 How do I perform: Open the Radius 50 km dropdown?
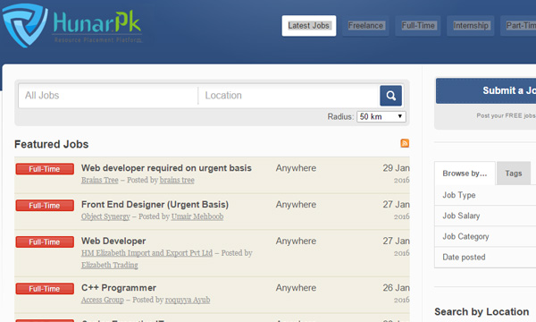pyautogui.click(x=381, y=116)
